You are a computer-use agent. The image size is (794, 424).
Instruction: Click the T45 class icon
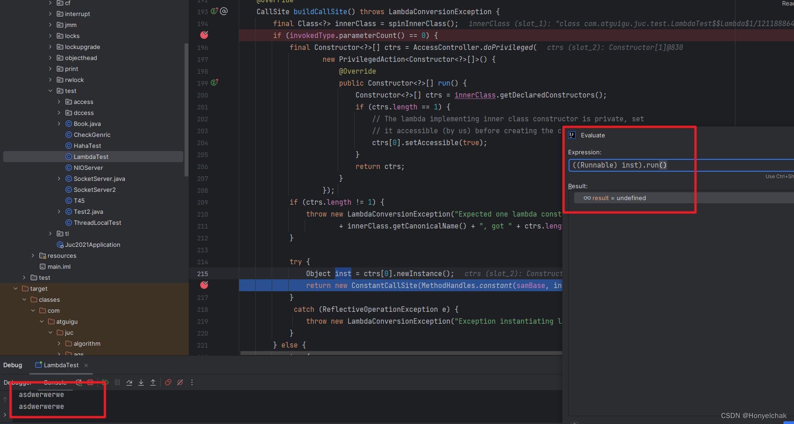[69, 201]
